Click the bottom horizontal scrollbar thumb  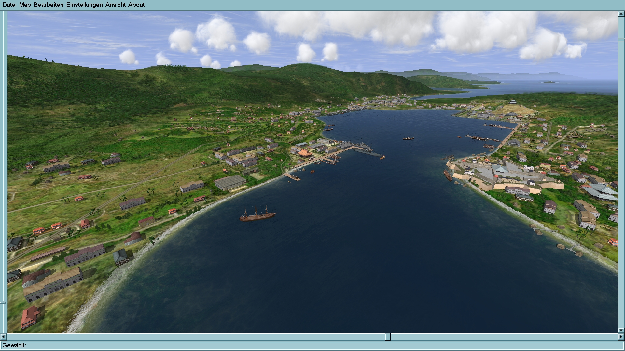click(388, 337)
